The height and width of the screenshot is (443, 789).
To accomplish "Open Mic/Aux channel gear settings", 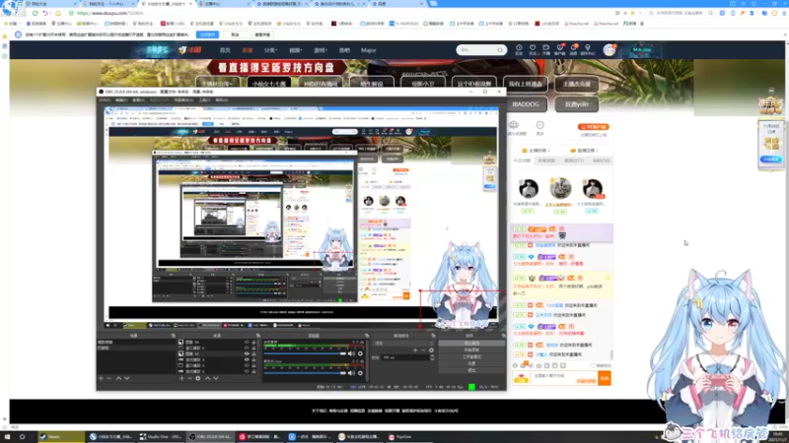I will coord(360,373).
